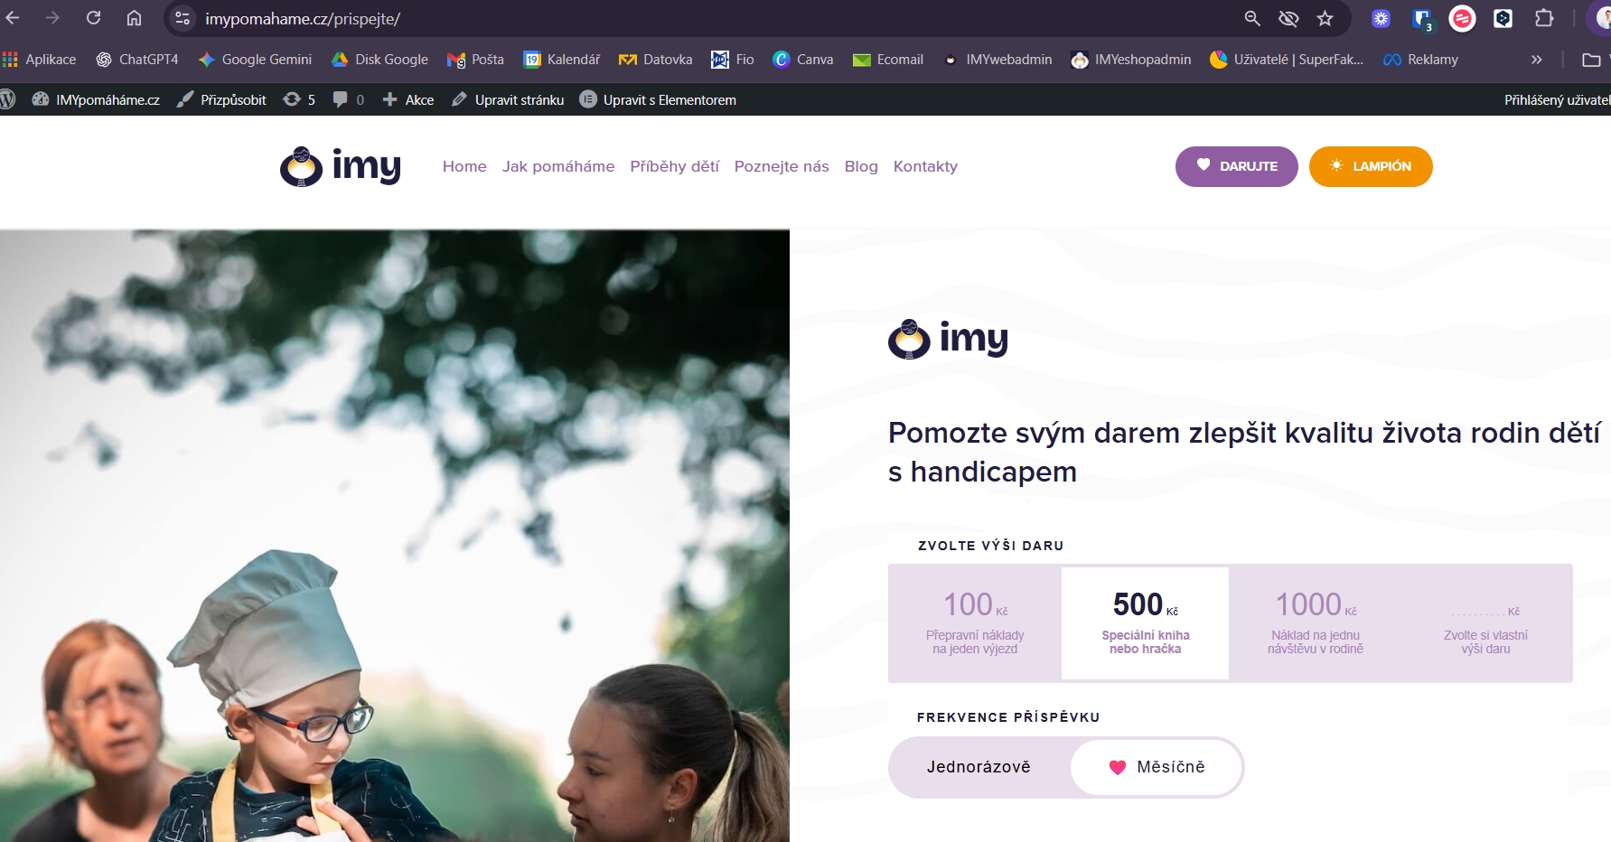Click Upravit stránku in the admin bar
The width and height of the screenshot is (1611, 842).
click(508, 99)
